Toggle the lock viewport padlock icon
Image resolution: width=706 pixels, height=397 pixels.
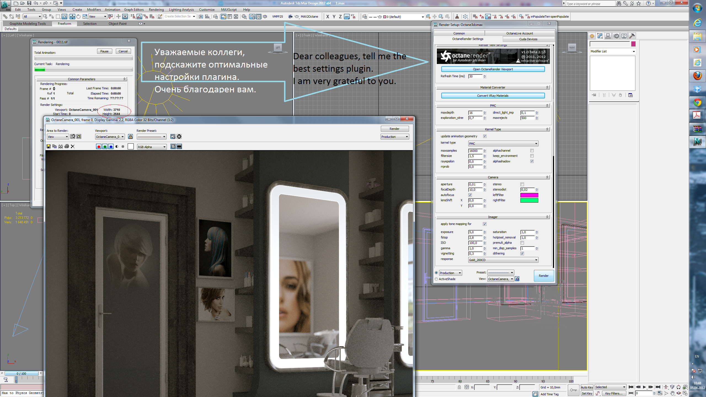pyautogui.click(x=130, y=137)
